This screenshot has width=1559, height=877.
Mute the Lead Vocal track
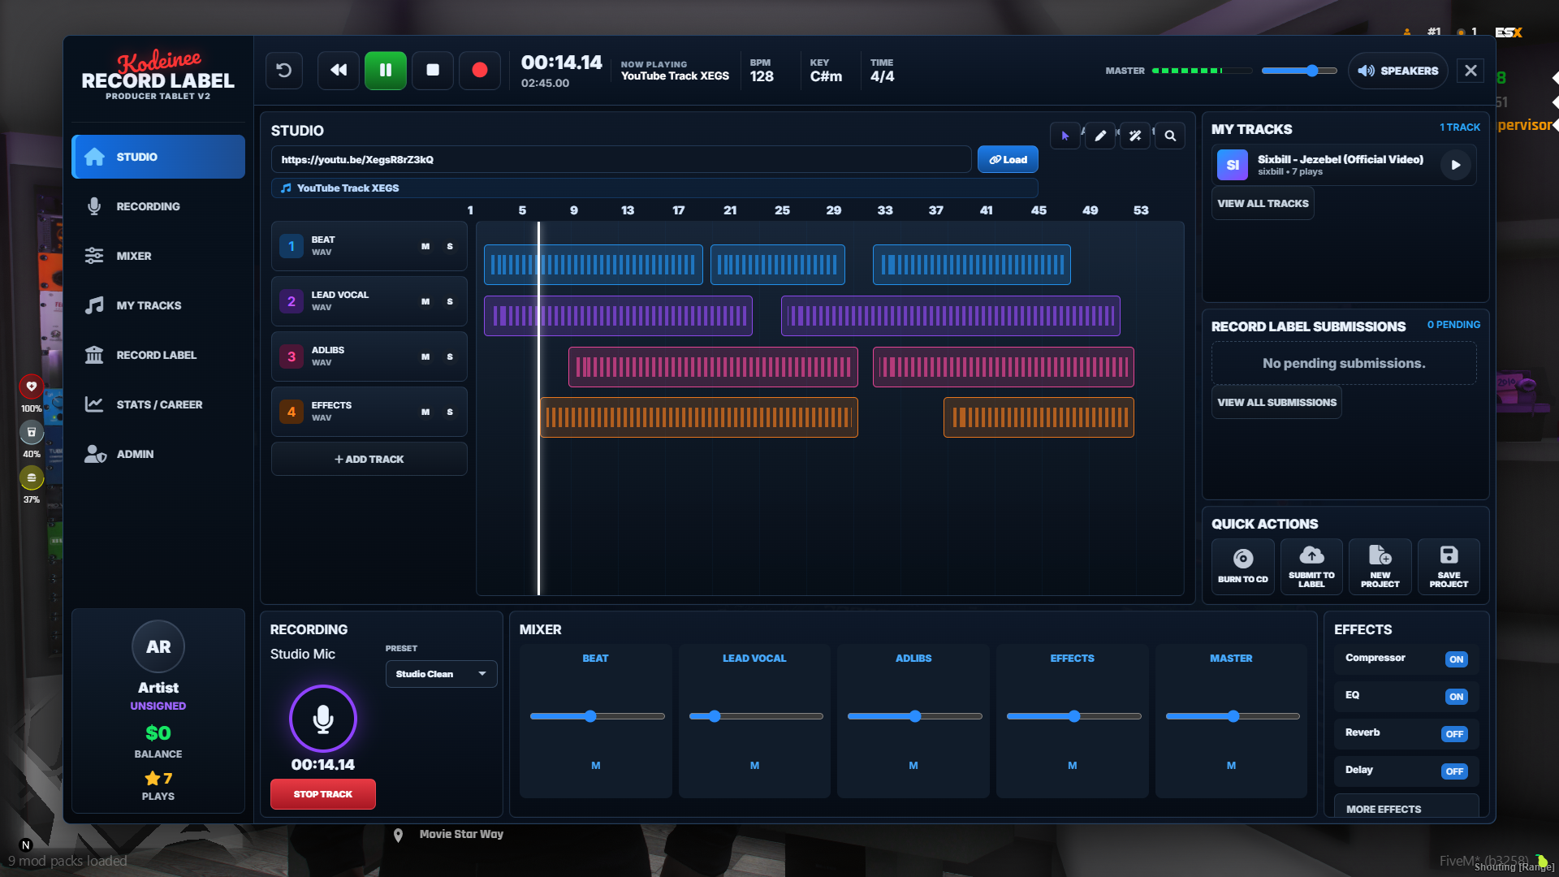click(x=425, y=301)
